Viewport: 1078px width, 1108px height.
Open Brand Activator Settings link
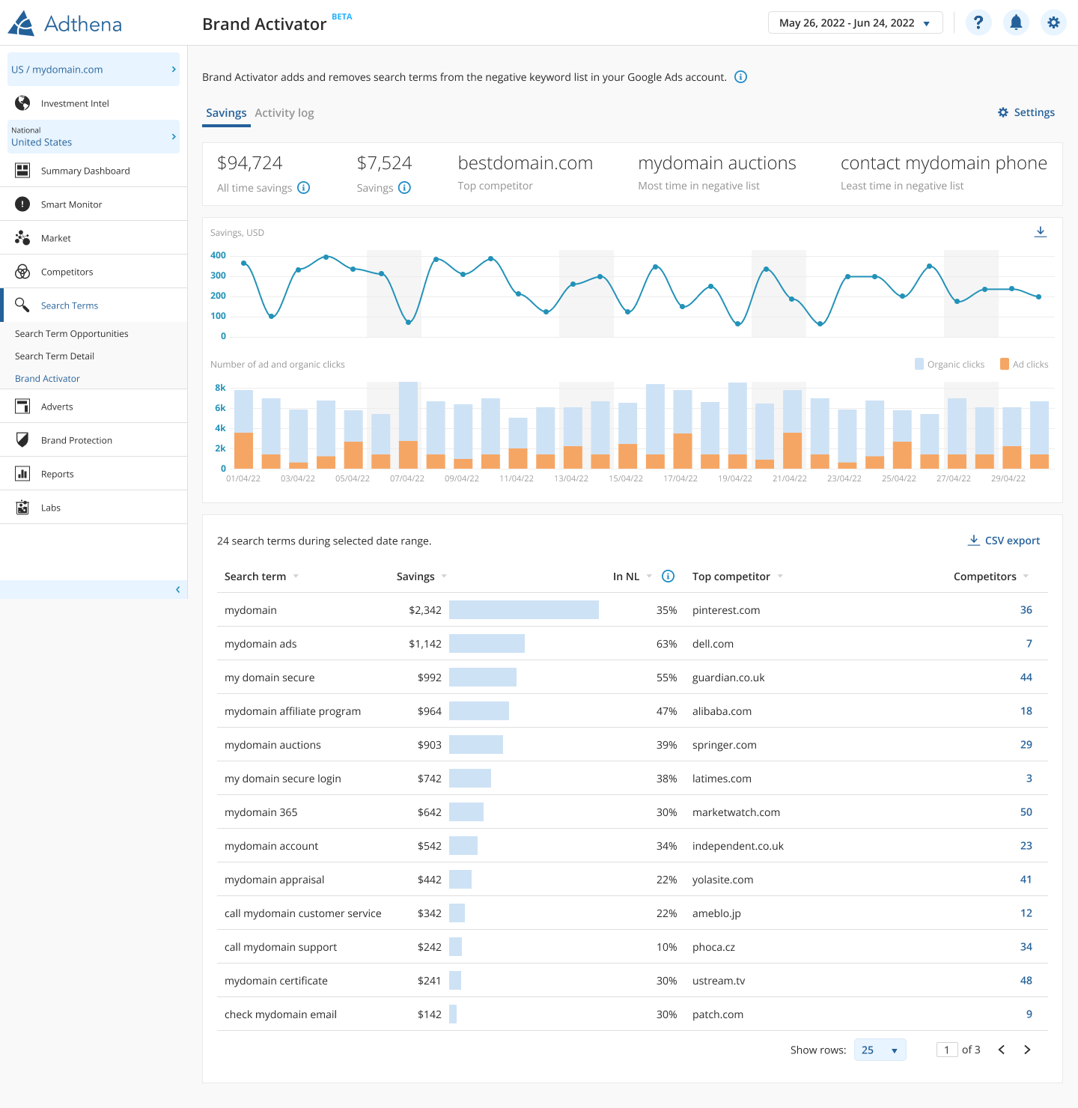1026,112
